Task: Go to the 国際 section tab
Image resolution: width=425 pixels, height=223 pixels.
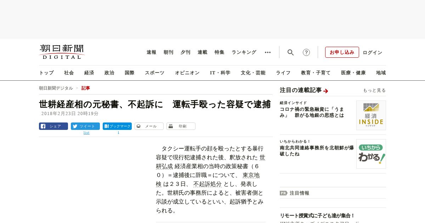Action: pyautogui.click(x=130, y=73)
